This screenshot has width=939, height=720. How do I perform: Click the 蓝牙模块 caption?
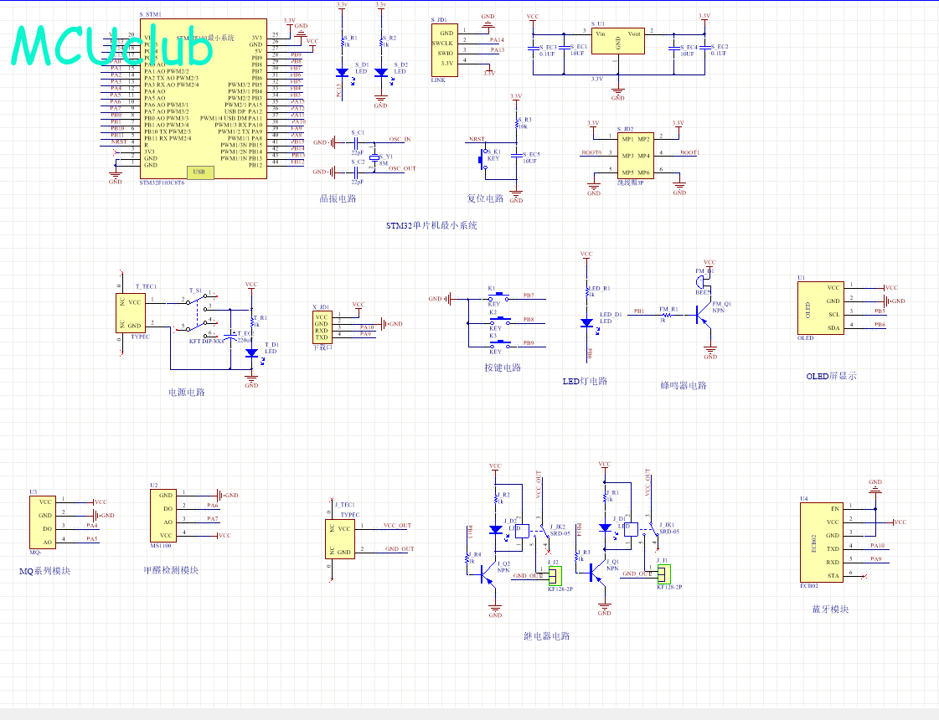pyautogui.click(x=831, y=609)
